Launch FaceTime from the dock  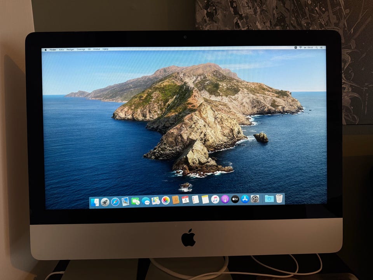pyautogui.click(x=135, y=201)
